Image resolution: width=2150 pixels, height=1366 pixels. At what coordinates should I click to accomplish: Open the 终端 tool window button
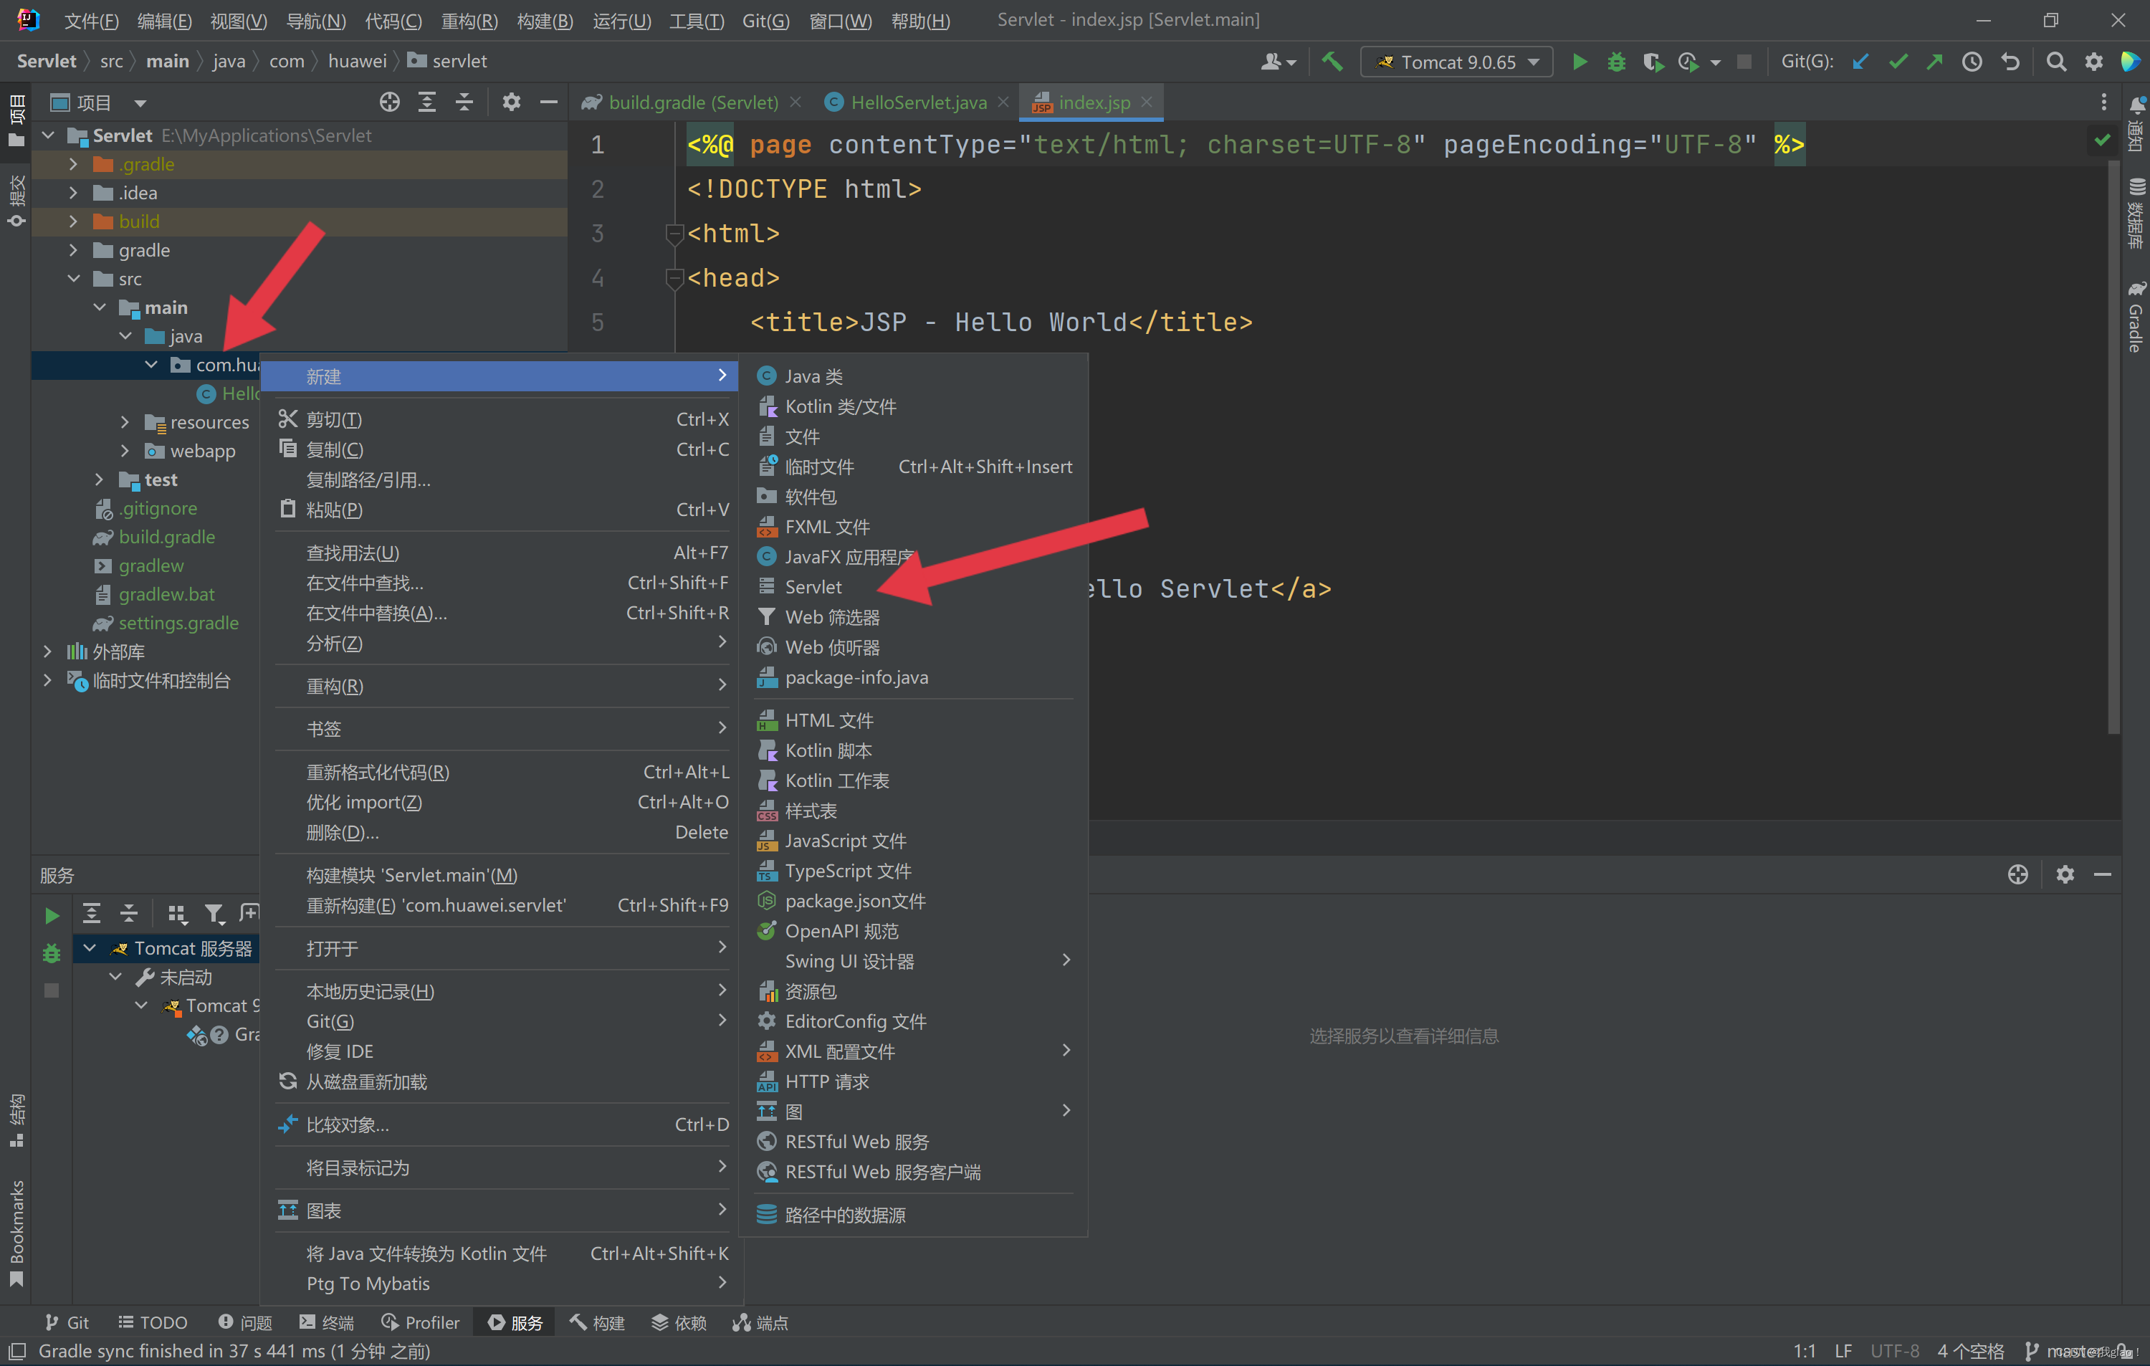(x=326, y=1322)
